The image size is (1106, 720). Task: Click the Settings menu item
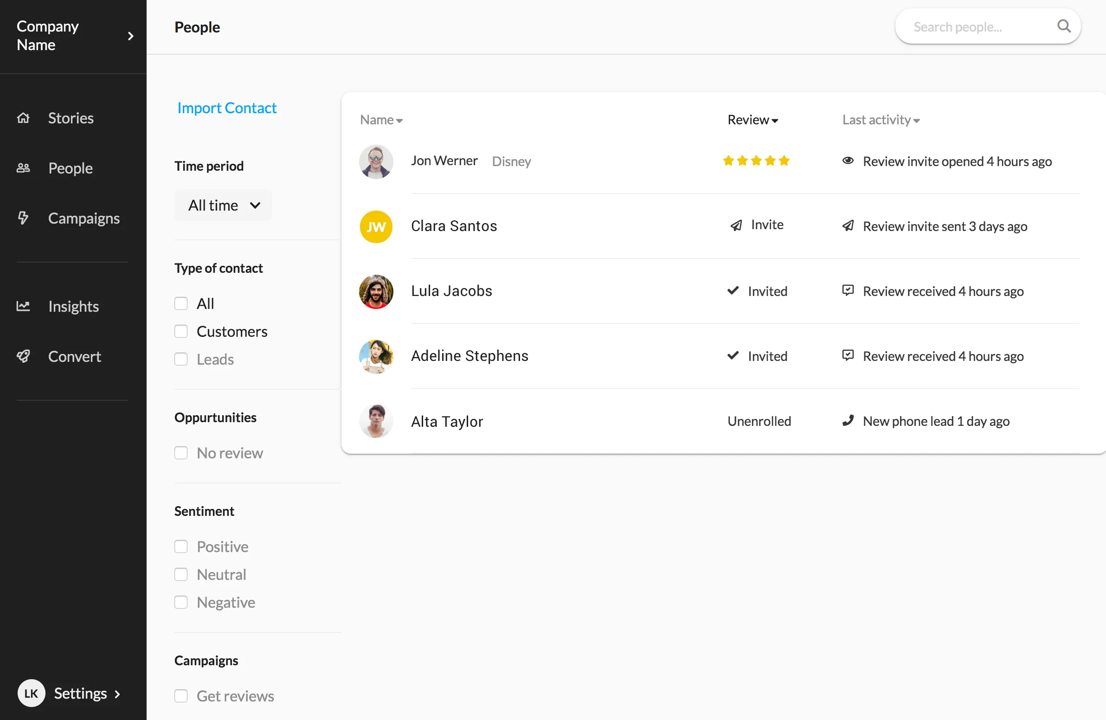click(80, 693)
